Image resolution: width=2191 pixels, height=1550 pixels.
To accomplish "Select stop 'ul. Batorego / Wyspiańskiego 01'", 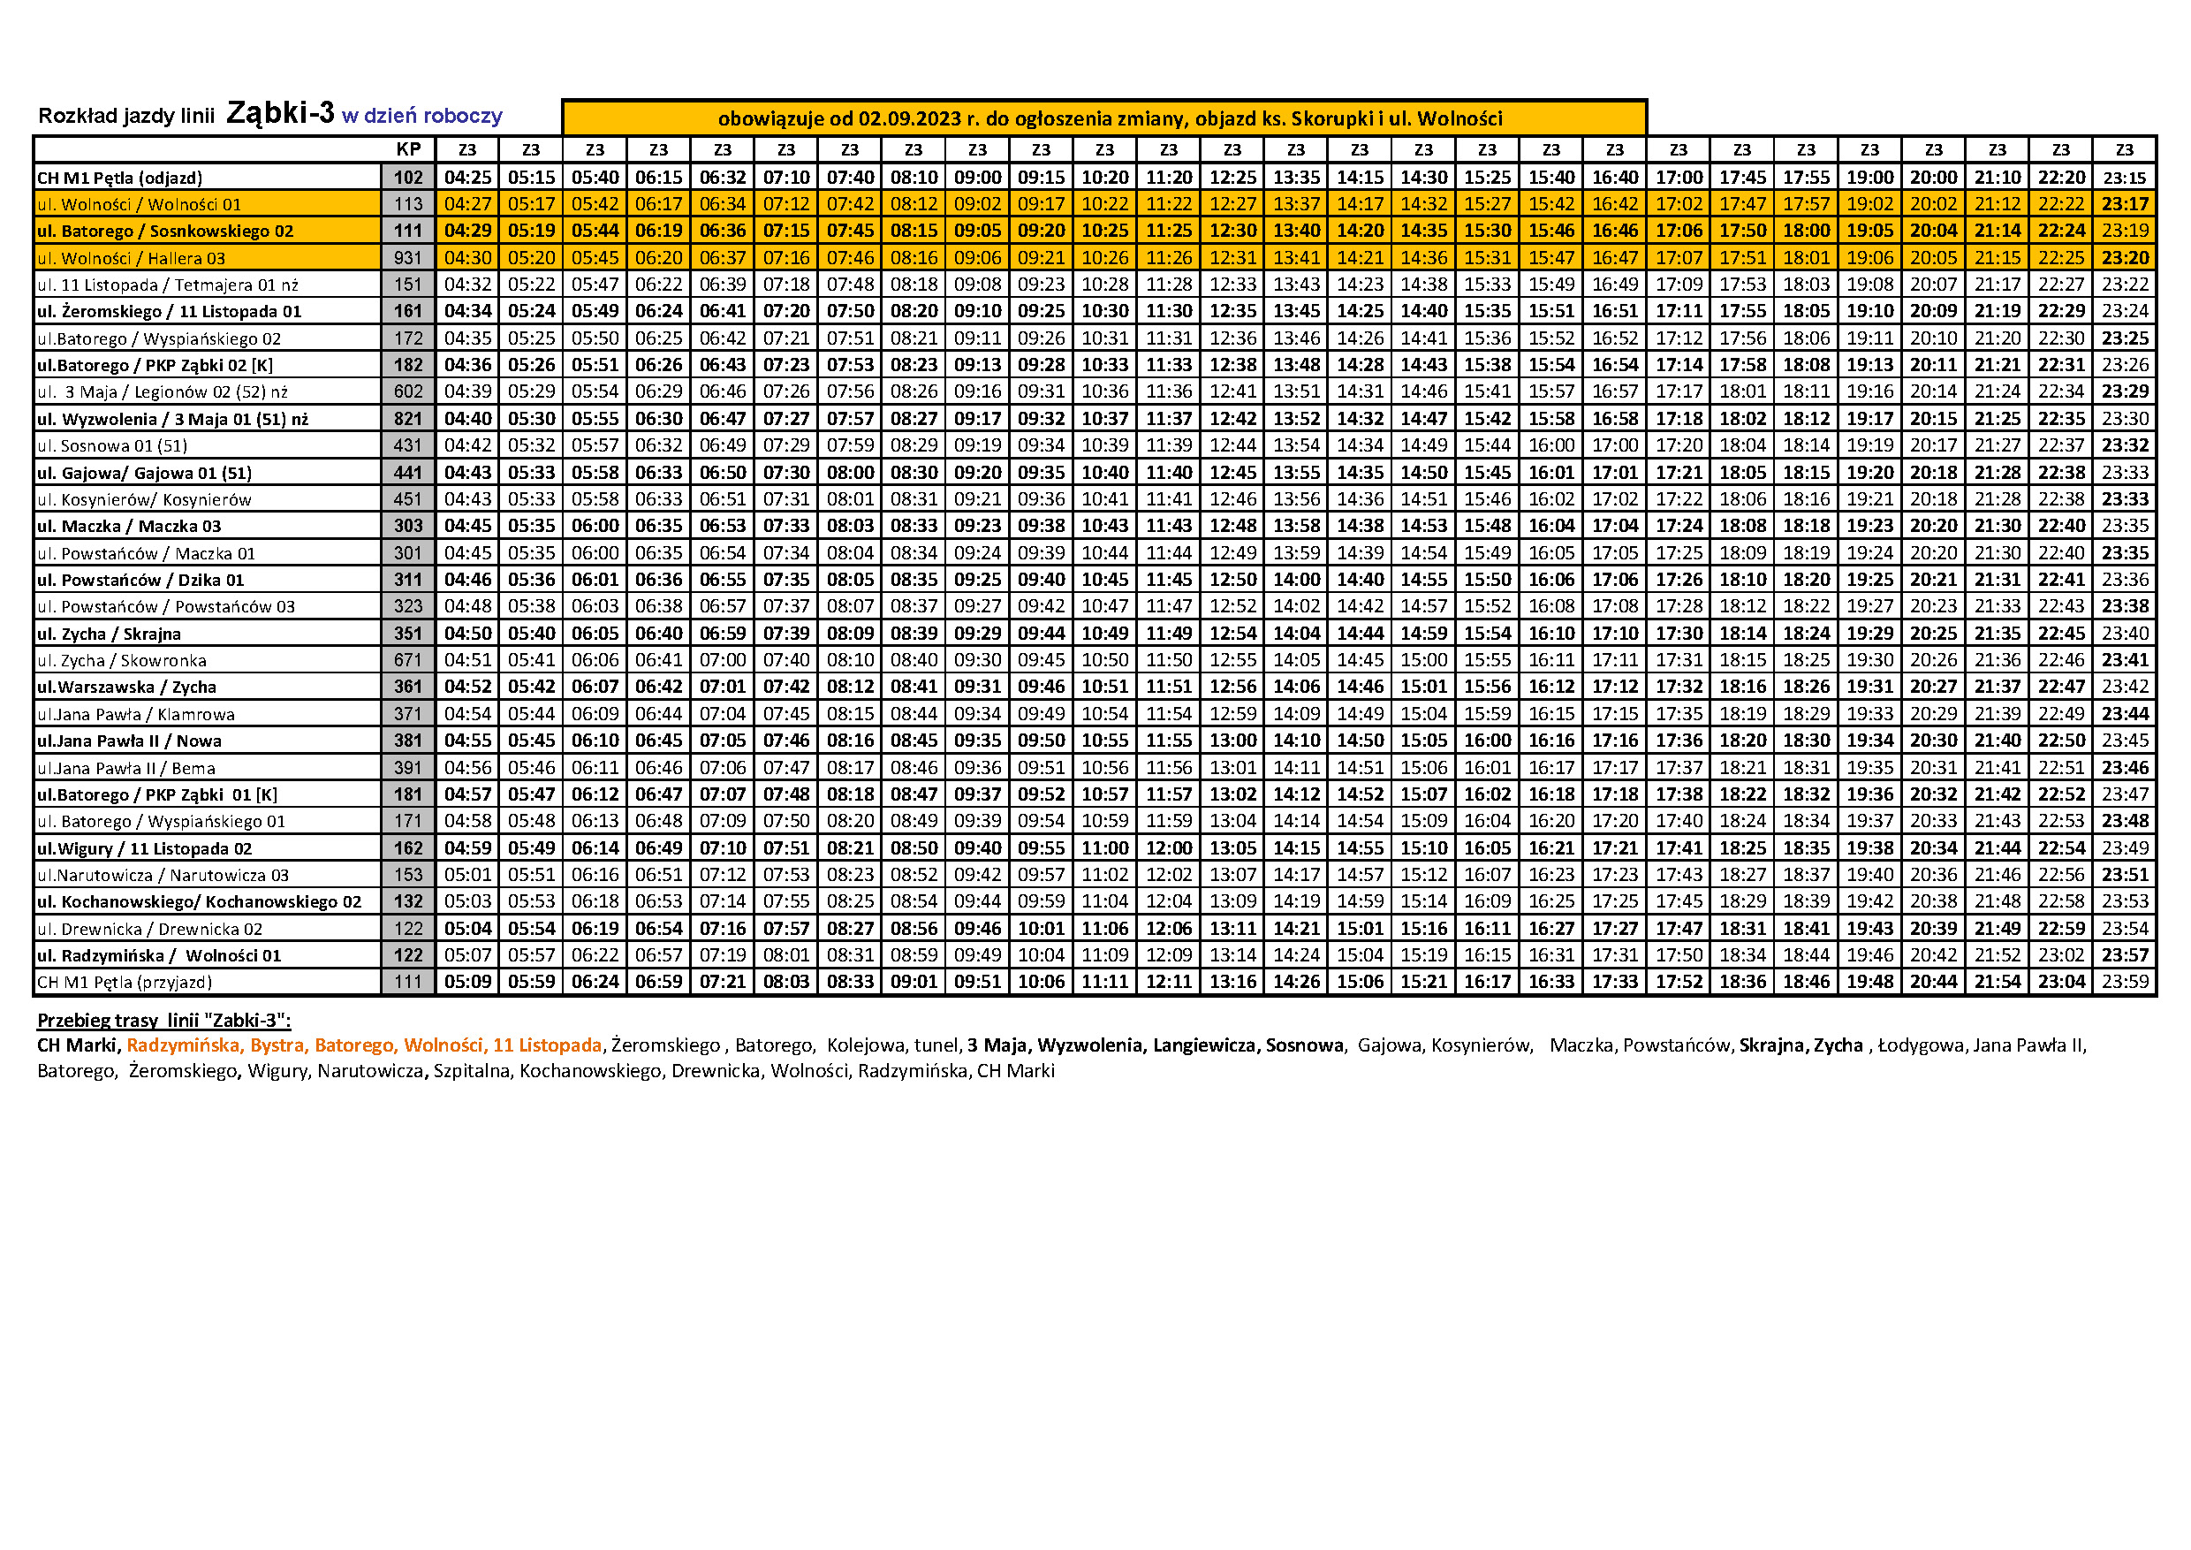I will click(x=162, y=822).
